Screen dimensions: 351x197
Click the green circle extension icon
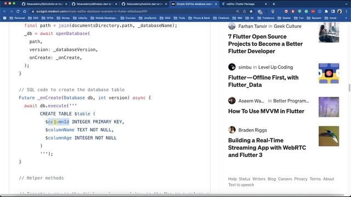306,11
